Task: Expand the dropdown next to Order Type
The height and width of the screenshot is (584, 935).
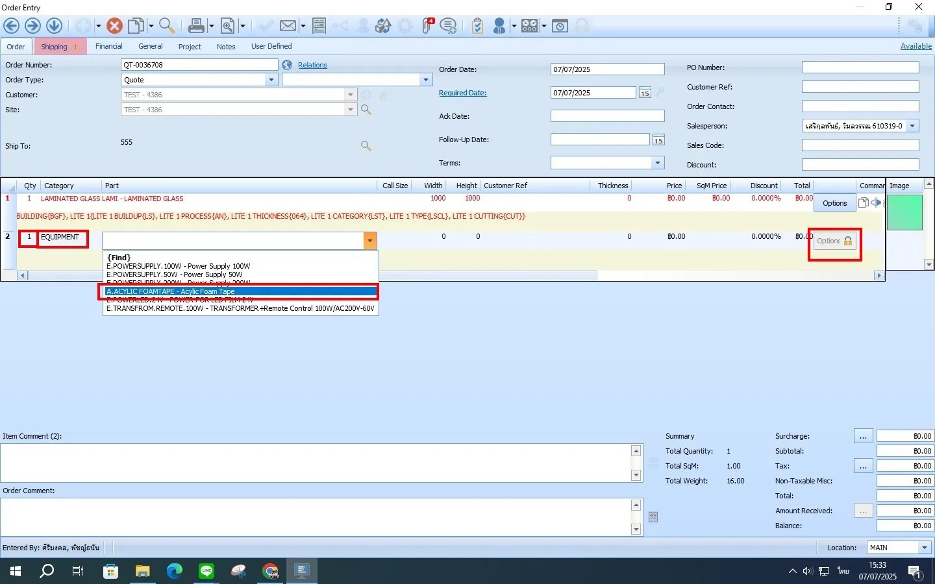Action: [x=426, y=80]
